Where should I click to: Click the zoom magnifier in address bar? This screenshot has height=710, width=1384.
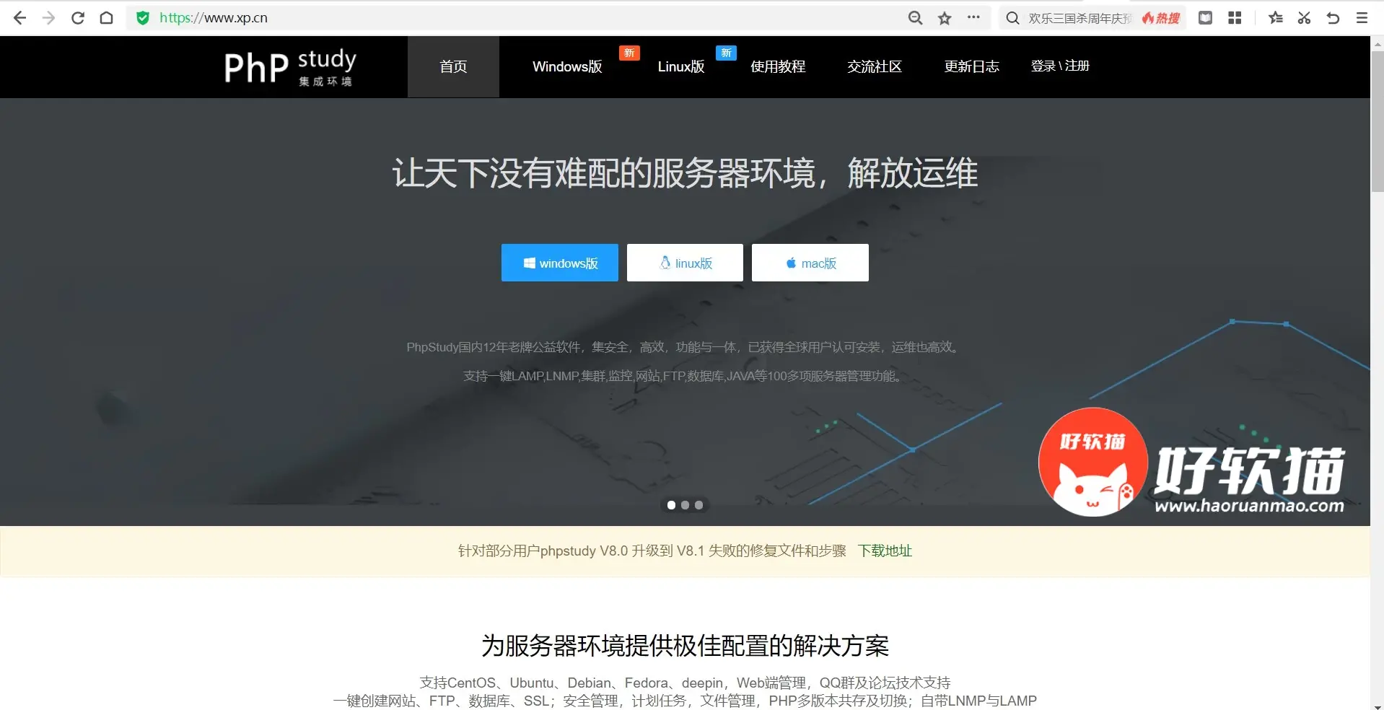coord(915,18)
